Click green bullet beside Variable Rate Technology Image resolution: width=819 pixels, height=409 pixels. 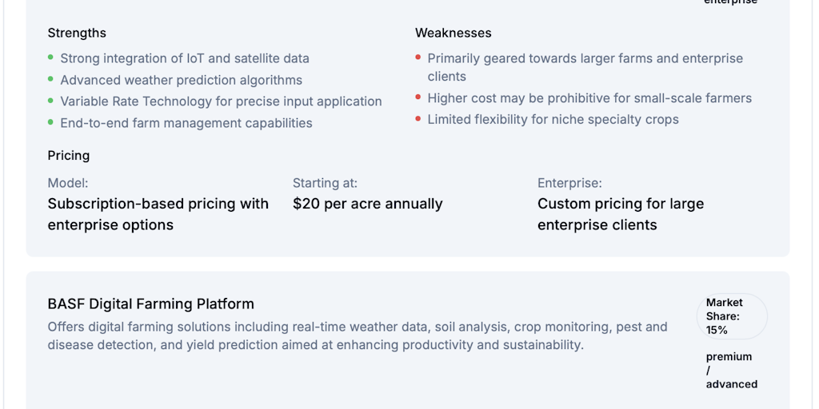pyautogui.click(x=50, y=101)
